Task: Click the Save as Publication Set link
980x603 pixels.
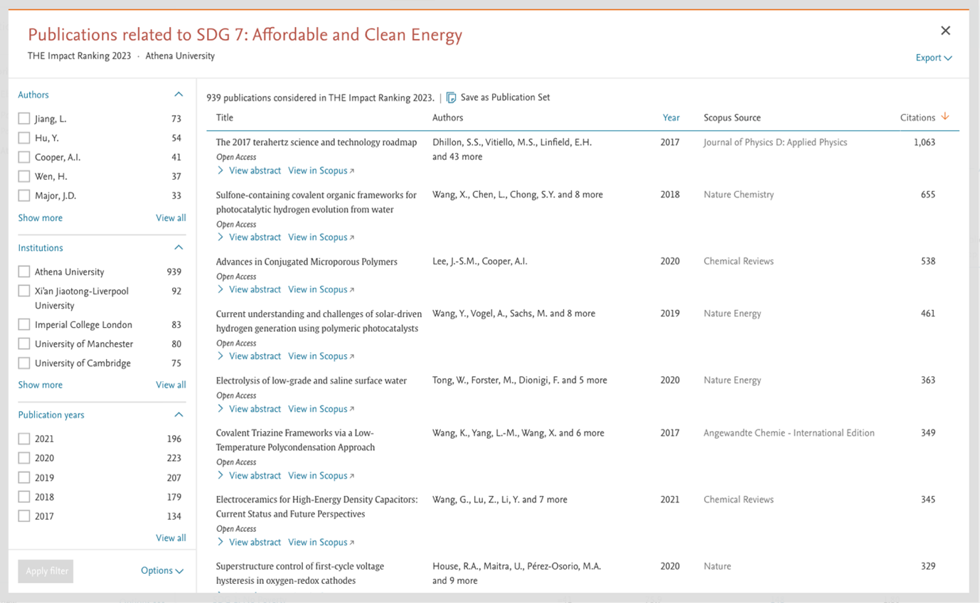Action: [505, 97]
